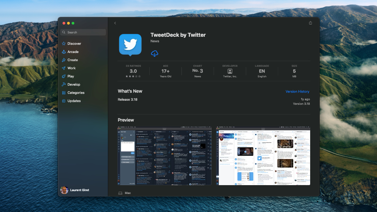Image resolution: width=377 pixels, height=212 pixels.
Task: Open the dark mode preview screenshot
Action: tap(164, 155)
